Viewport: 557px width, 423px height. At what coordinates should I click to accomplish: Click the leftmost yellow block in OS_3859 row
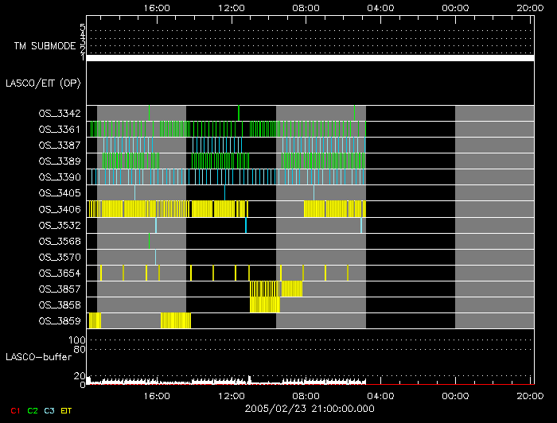95,320
